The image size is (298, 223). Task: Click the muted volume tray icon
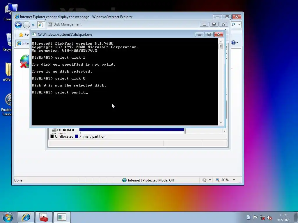point(269,217)
